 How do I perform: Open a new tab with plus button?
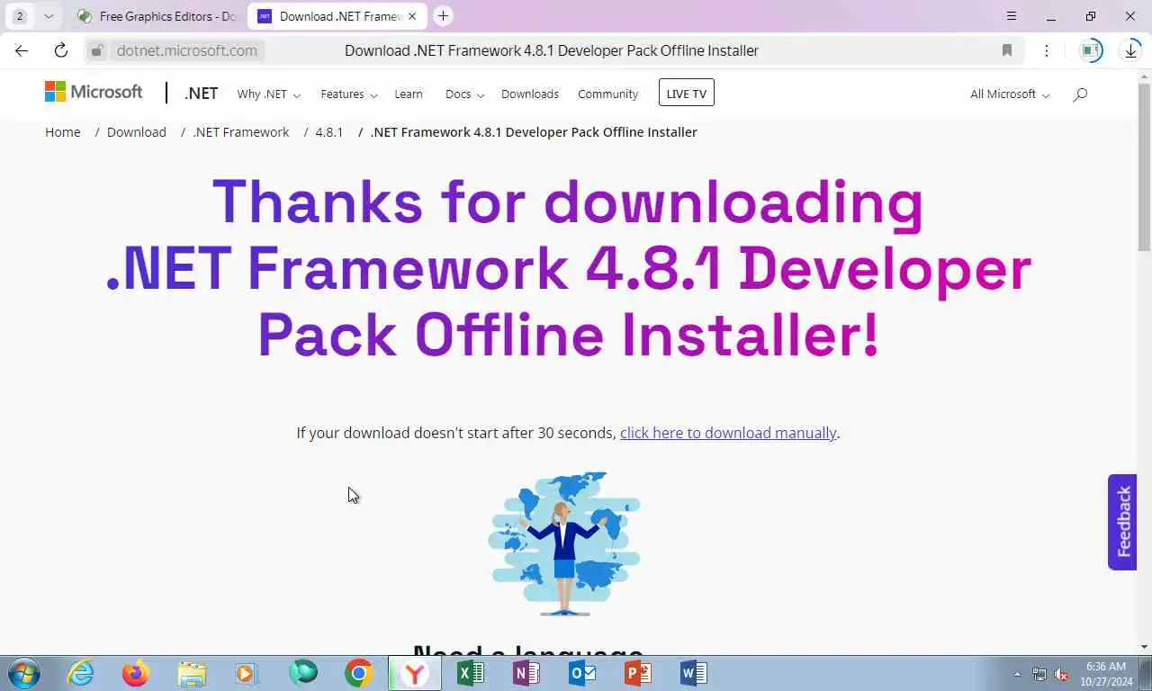443,16
